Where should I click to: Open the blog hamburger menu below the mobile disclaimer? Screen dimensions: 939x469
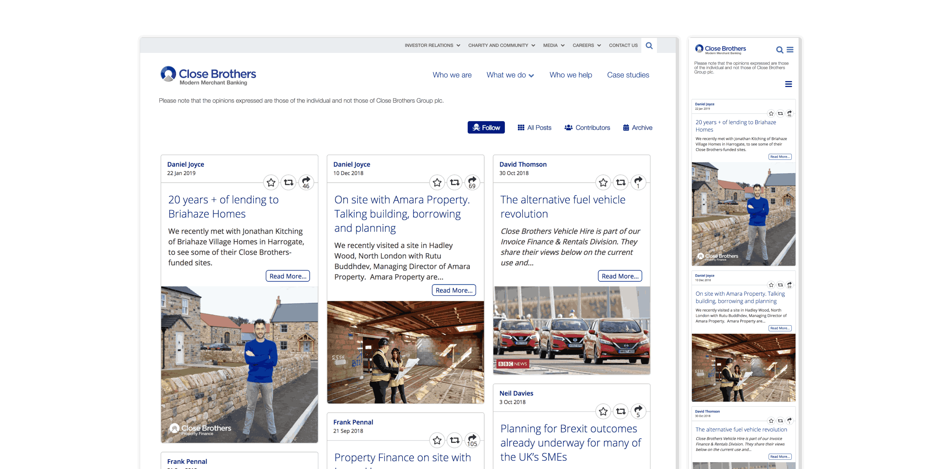(789, 84)
